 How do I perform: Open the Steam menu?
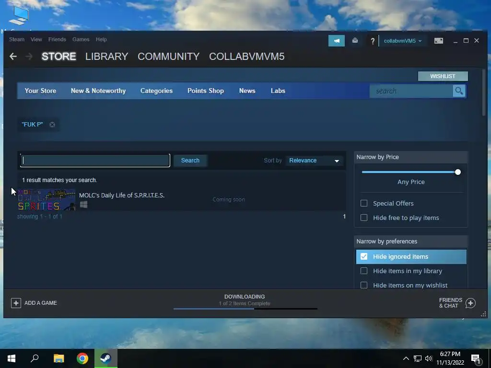click(17, 39)
